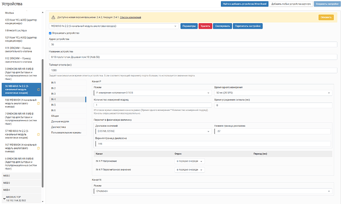Click 'Время усреднения сигнала (мс)' input field

coord(273,105)
